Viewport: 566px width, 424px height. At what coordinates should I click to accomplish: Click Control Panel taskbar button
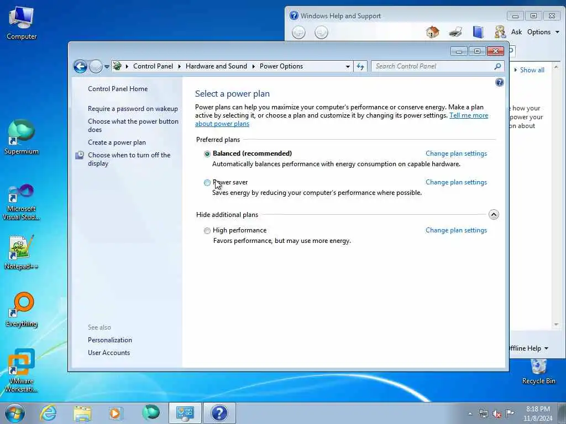point(185,413)
